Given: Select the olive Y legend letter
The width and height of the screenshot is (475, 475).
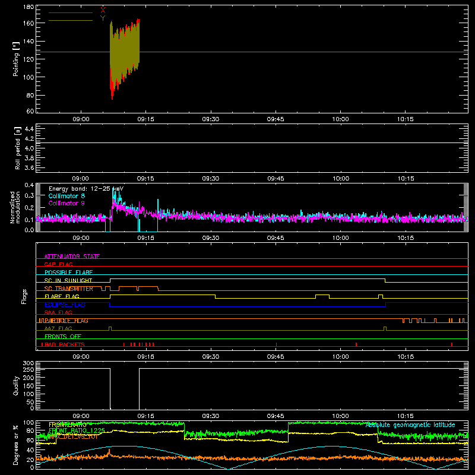Looking at the screenshot, I should (103, 18).
